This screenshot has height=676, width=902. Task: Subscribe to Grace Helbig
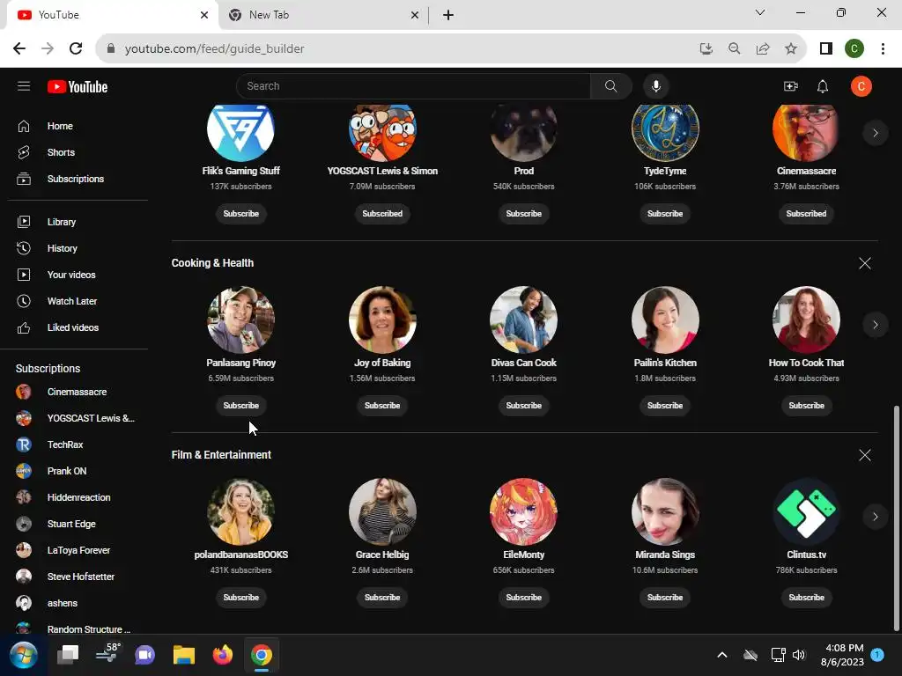[x=382, y=598]
